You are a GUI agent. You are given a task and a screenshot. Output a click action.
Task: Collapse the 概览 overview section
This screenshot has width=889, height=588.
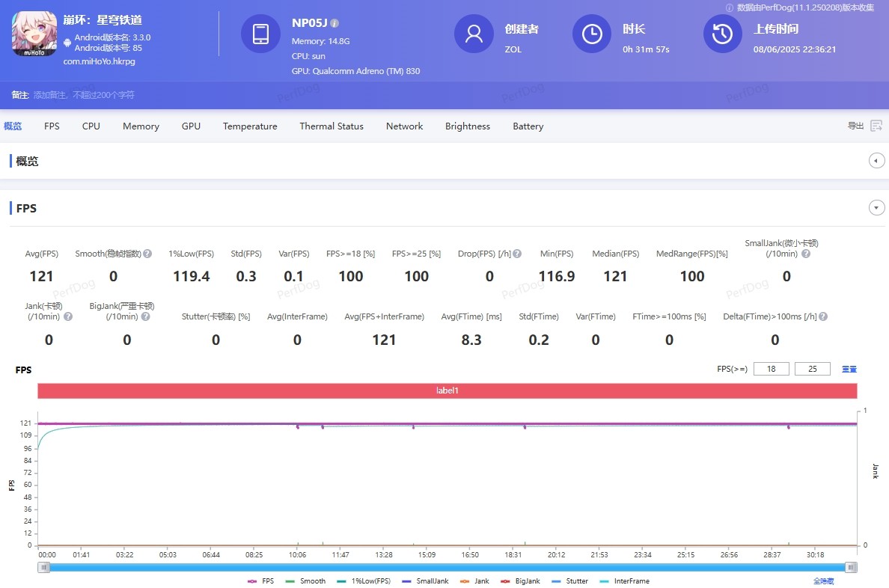(x=876, y=161)
